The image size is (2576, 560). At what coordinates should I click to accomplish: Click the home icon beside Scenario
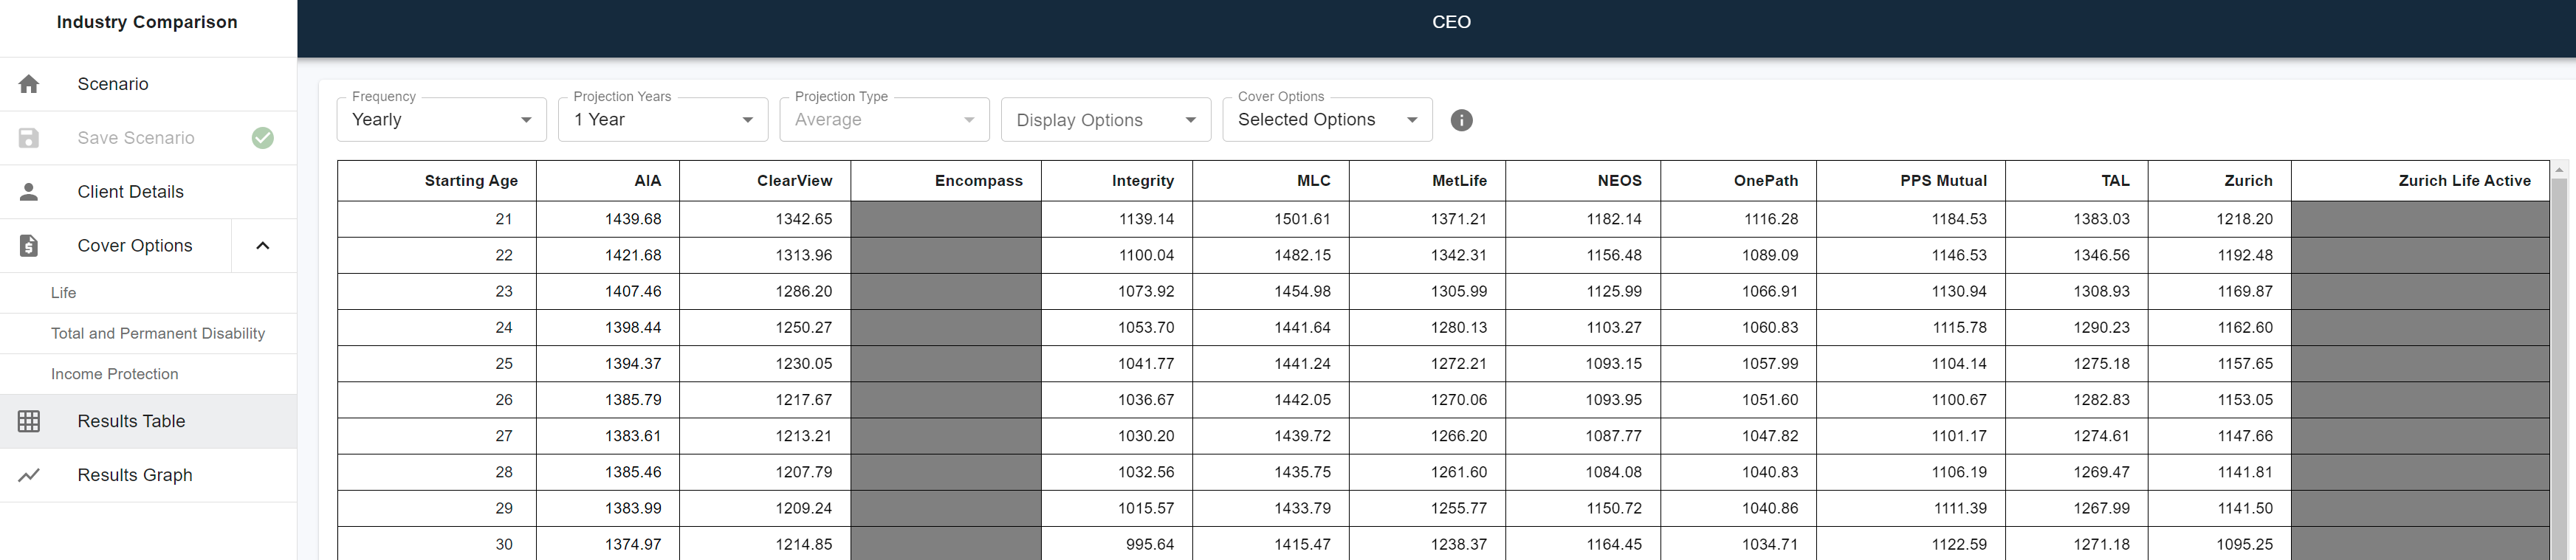[29, 84]
